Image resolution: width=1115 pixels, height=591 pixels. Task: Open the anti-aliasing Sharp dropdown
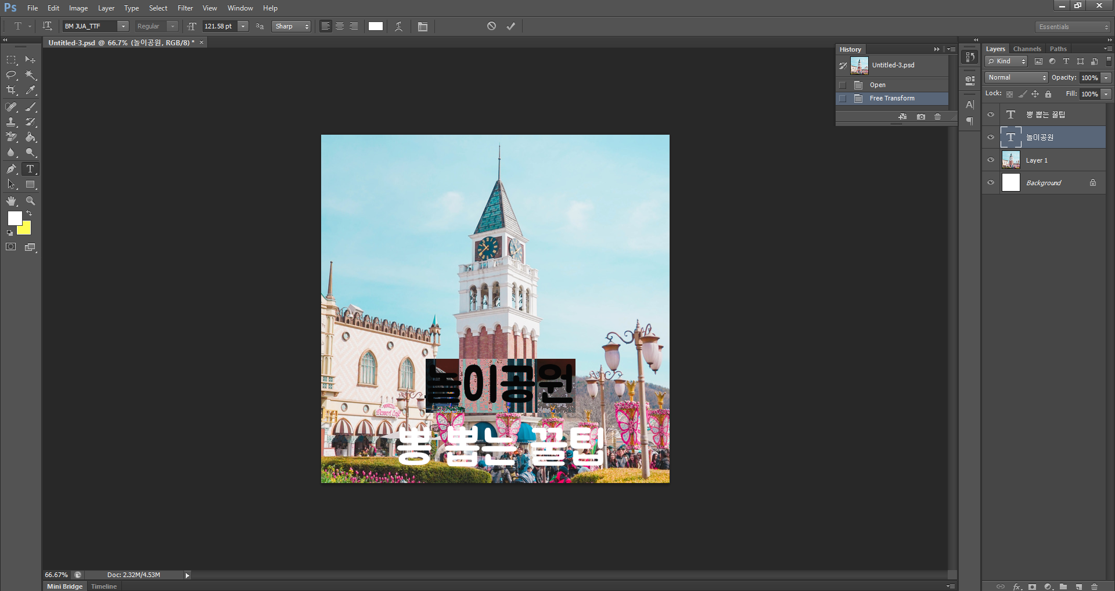pos(292,26)
